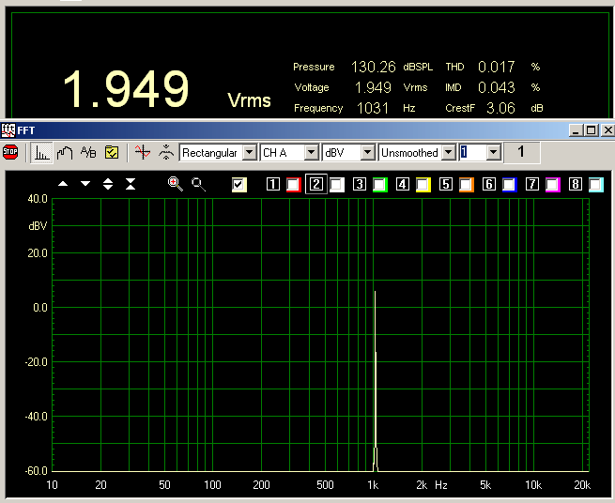Image resolution: width=615 pixels, height=503 pixels.
Task: Expand the Unsmoothed smoothing dropdown
Action: click(448, 152)
